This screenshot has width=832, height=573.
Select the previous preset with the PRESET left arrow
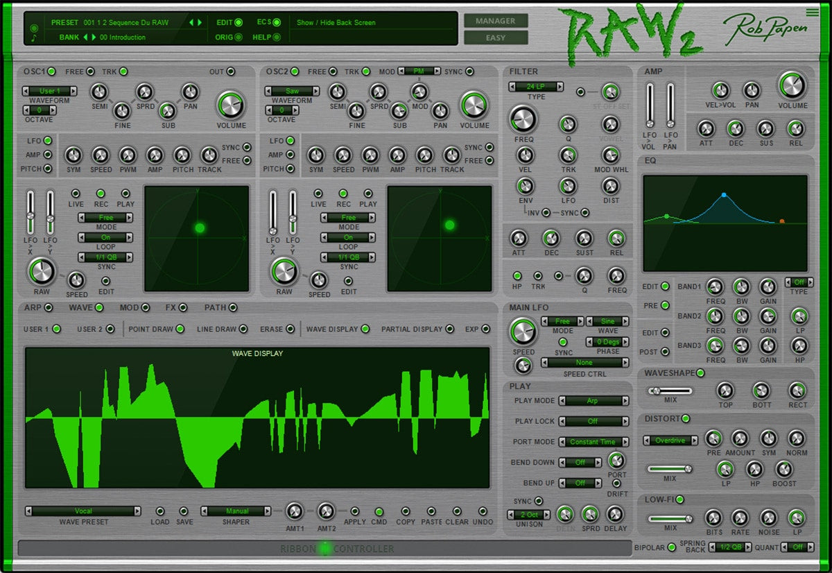[192, 22]
